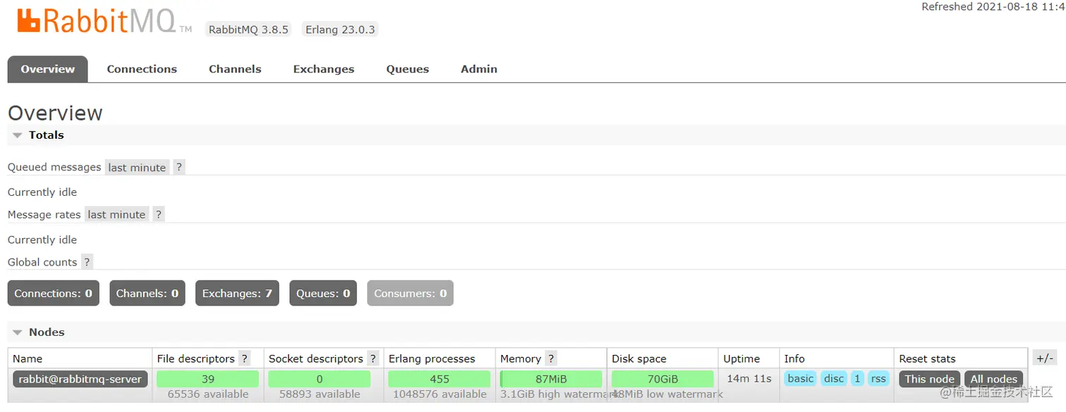Click the Disk space 70GiB bar
This screenshot has height=412, width=1066.
(663, 379)
